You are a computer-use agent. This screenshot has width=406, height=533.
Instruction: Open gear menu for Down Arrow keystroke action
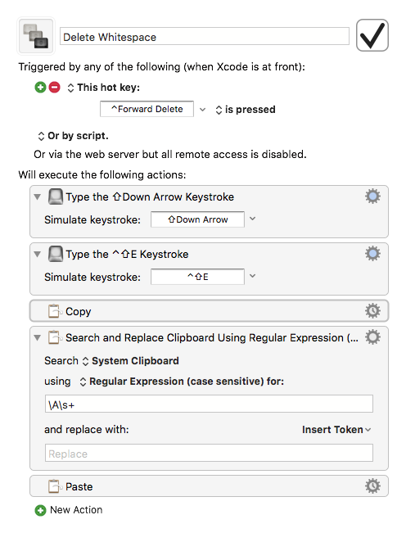pyautogui.click(x=372, y=196)
